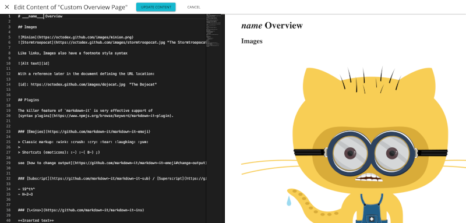The height and width of the screenshot is (223, 466).
Task: Click the 'name Overview' heading in preview
Action: [x=272, y=26]
